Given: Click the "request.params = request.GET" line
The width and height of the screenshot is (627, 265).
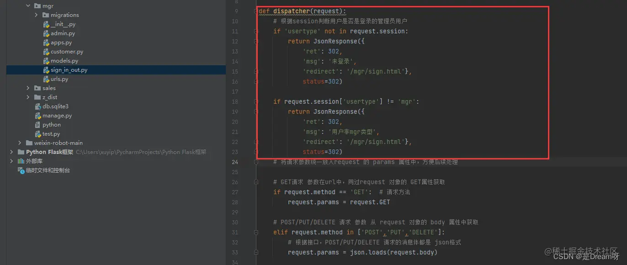Looking at the screenshot, I should (339, 202).
